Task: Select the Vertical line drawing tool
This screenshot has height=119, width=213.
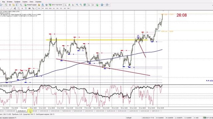Action: (4, 8)
